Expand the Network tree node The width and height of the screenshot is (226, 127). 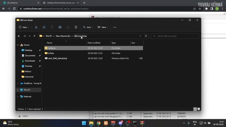(18, 97)
